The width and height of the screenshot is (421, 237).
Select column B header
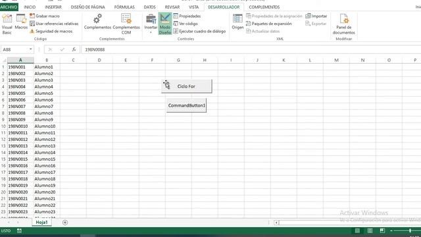[47, 60]
